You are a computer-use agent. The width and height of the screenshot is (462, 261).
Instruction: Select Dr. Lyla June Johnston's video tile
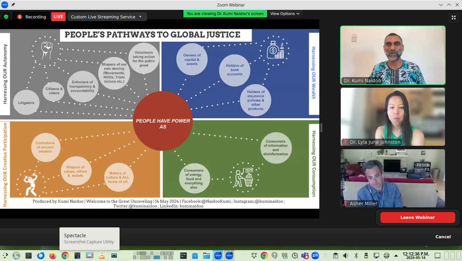[393, 117]
